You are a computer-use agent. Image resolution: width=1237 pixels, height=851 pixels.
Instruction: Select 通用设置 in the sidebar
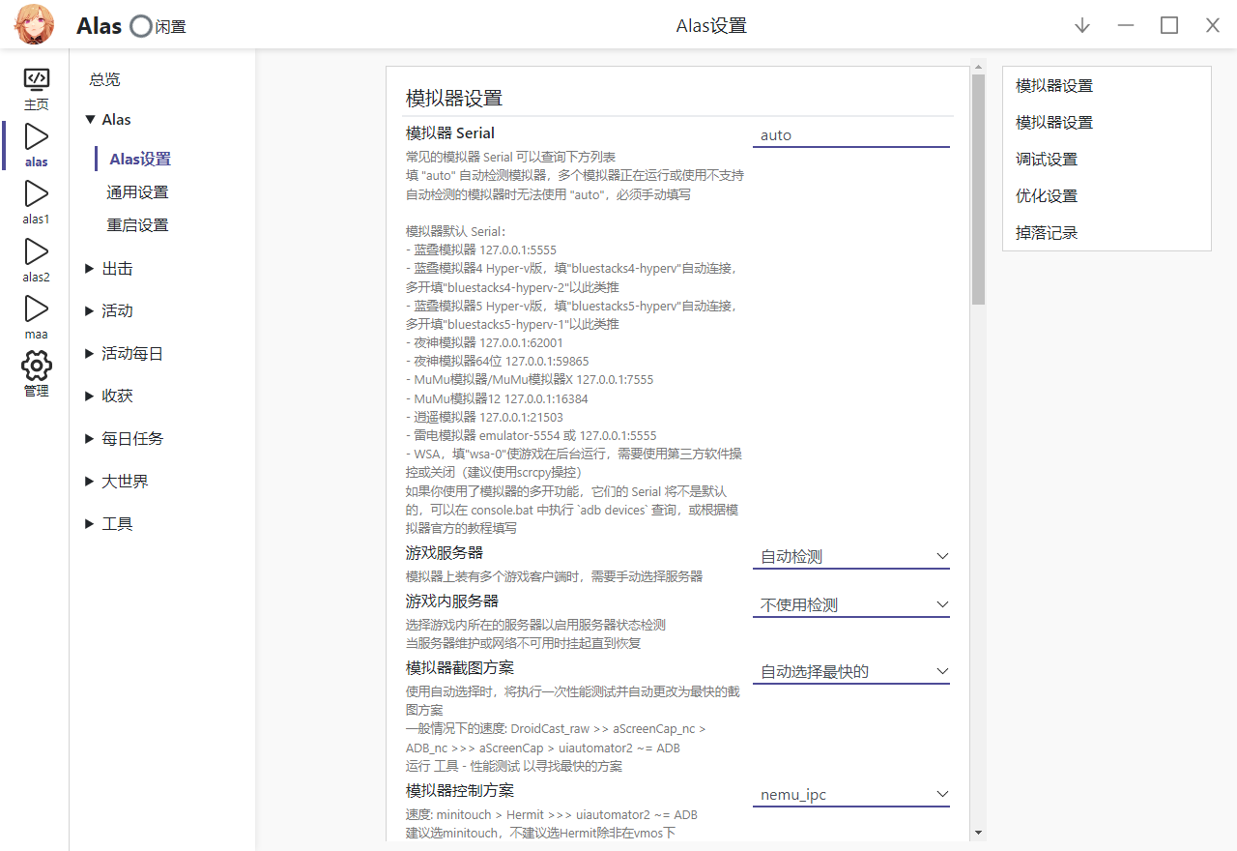pyautogui.click(x=137, y=192)
